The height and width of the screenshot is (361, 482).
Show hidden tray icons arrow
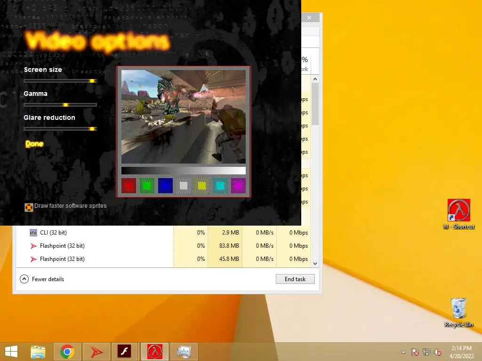coord(403,352)
